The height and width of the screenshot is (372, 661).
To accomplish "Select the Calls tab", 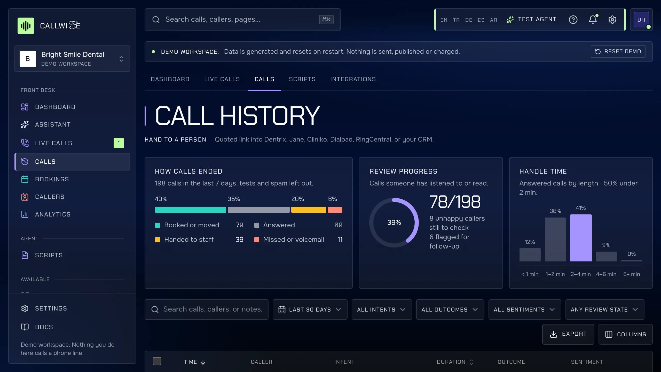I will pyautogui.click(x=264, y=79).
